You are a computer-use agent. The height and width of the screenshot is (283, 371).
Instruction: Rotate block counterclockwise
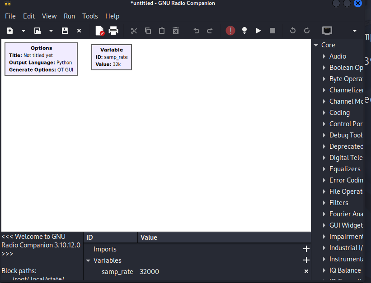[293, 31]
